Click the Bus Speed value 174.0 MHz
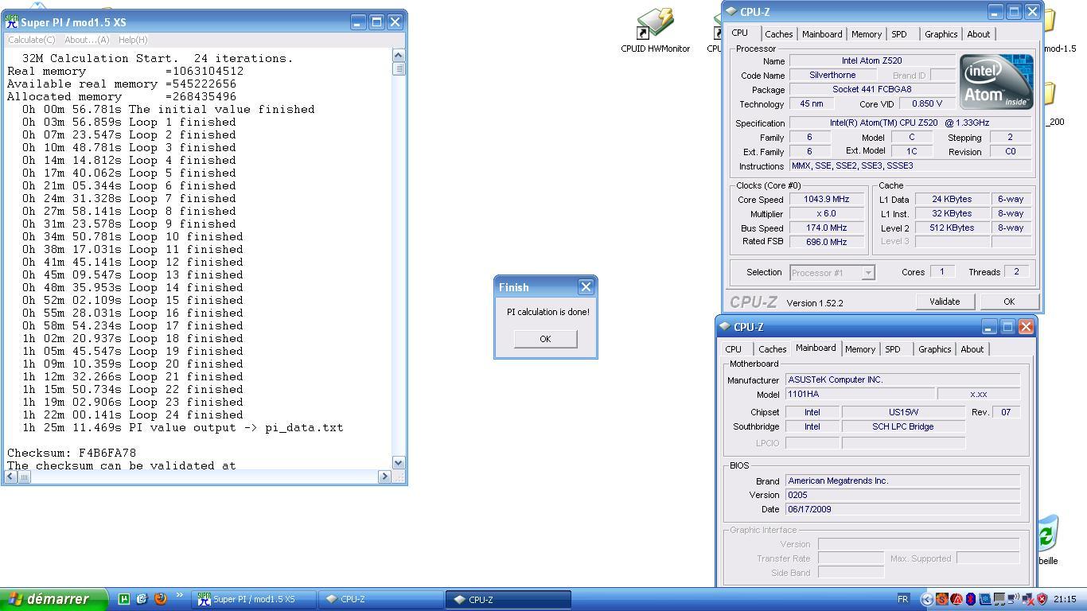1087x611 pixels. [x=826, y=228]
